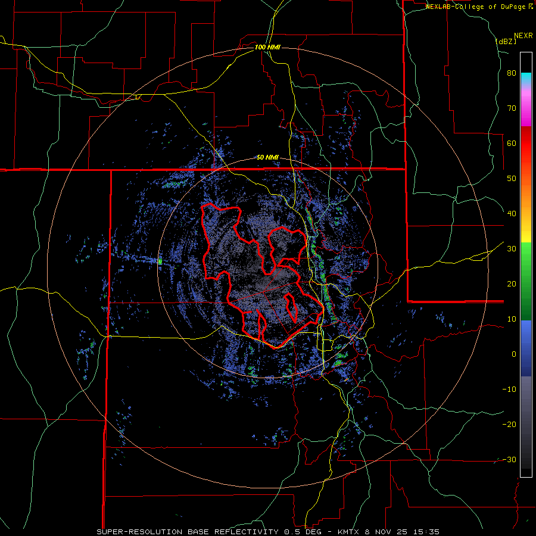Click the 20 value on reflectivity scale

pyautogui.click(x=512, y=284)
